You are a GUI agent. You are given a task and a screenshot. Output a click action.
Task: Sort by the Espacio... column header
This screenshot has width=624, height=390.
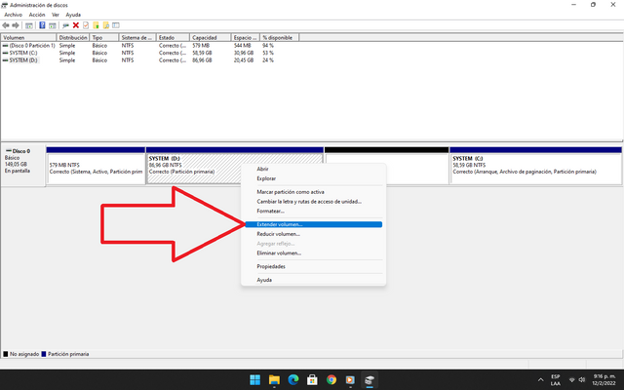tap(246, 37)
